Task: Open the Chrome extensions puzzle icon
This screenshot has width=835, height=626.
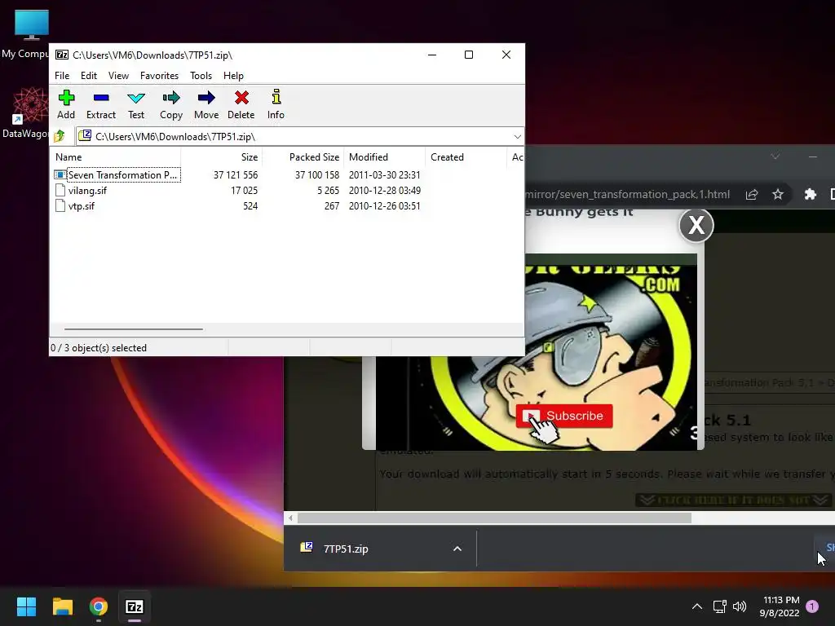Action: coord(810,194)
